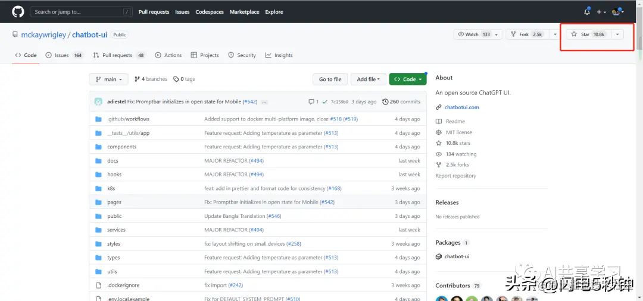Switch to the Actions tab

168,55
